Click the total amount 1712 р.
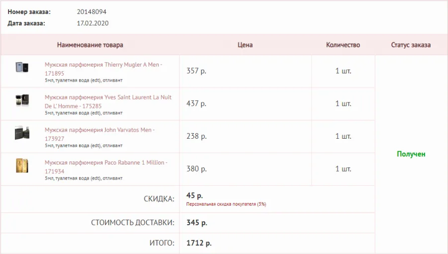The width and height of the screenshot is (448, 254). pos(199,243)
